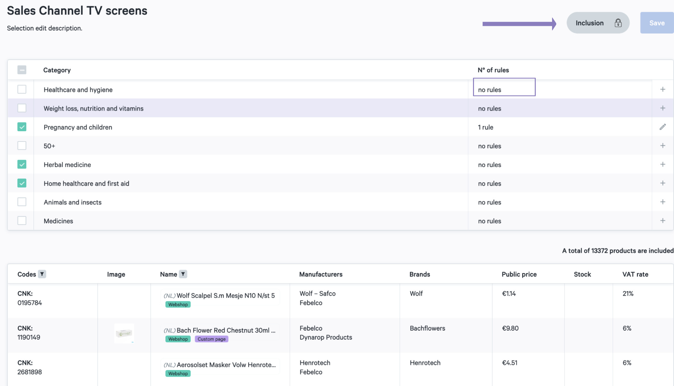Image resolution: width=674 pixels, height=386 pixels.
Task: Disable checkbox for Herbal medicine category
Action: (21, 164)
